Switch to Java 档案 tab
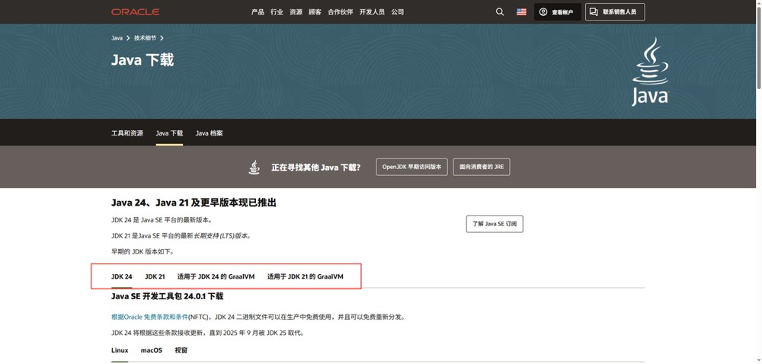The height and width of the screenshot is (364, 762). click(209, 133)
